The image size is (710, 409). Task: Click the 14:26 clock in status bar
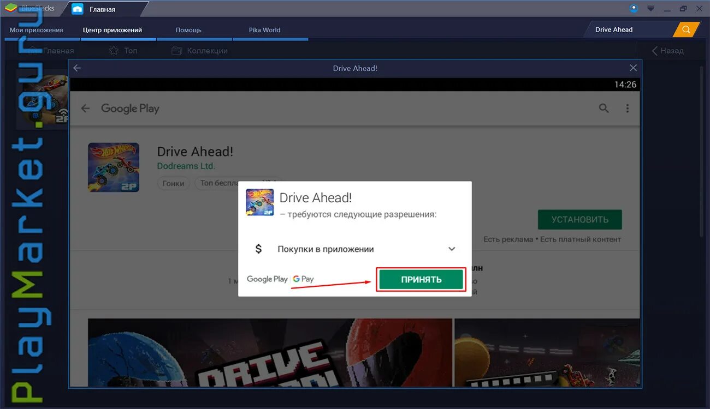[625, 85]
